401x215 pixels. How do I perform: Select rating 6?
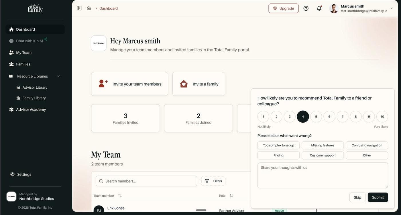329,117
